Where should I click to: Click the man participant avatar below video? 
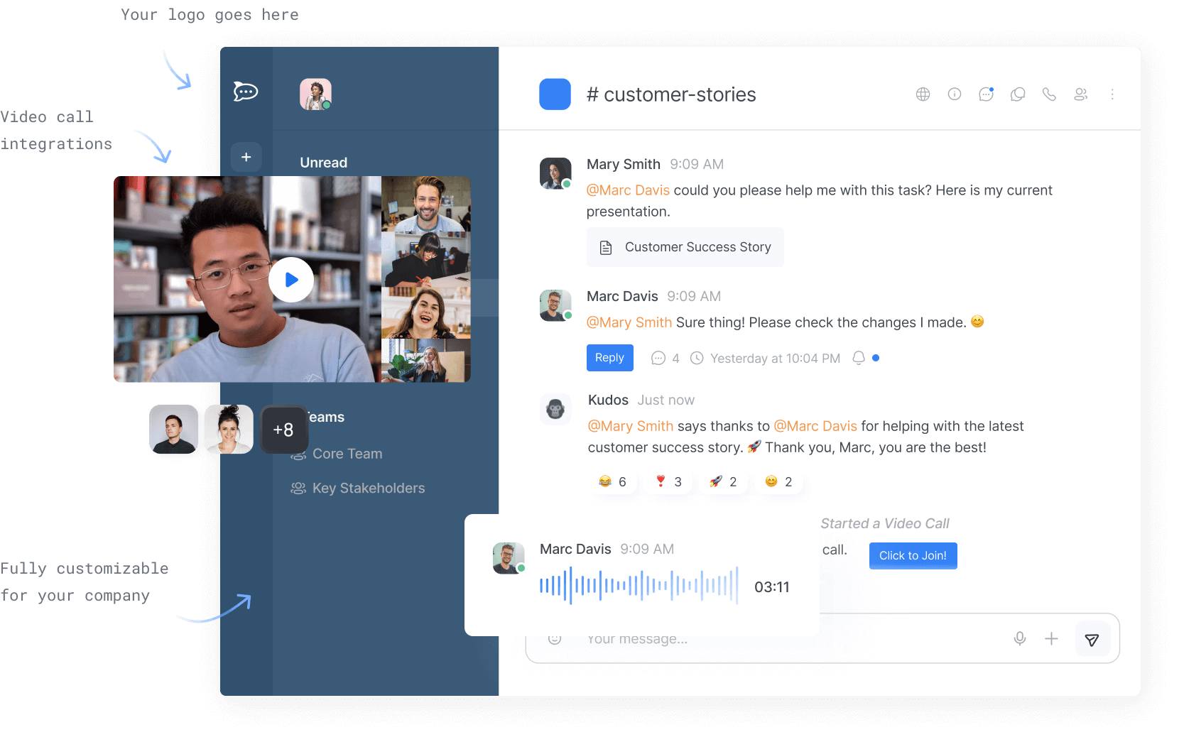pyautogui.click(x=173, y=429)
